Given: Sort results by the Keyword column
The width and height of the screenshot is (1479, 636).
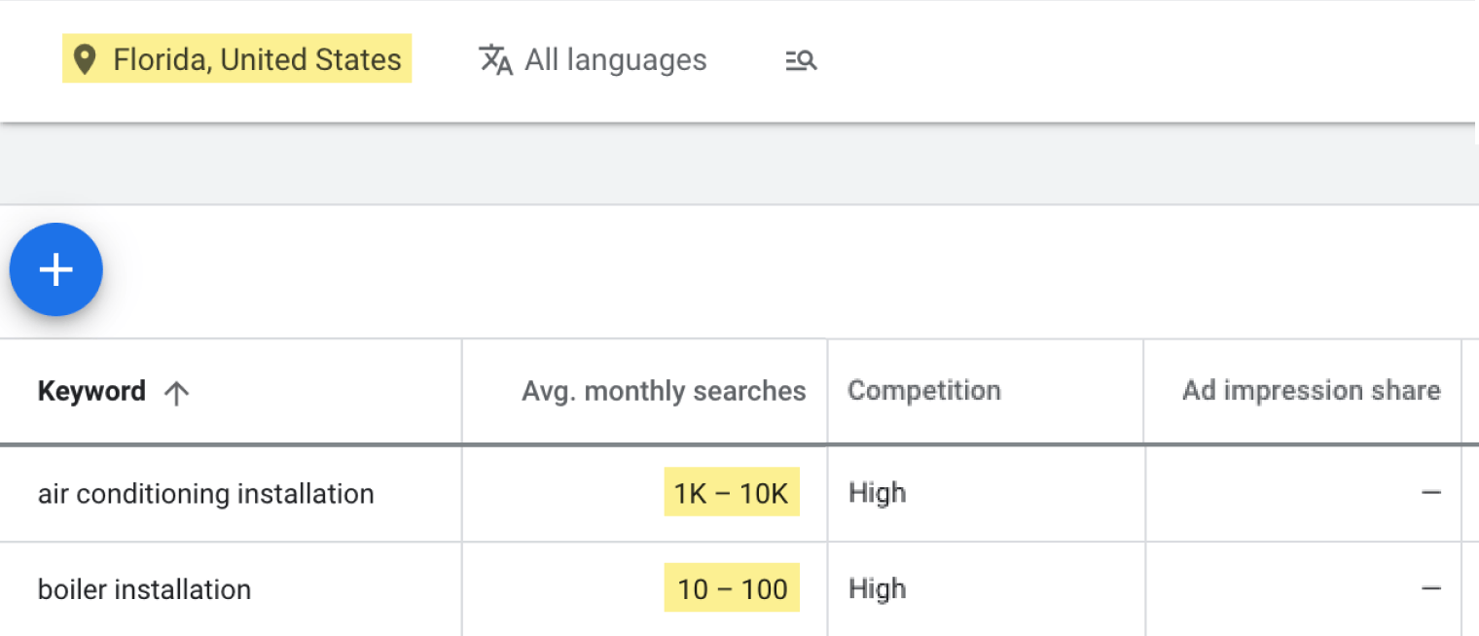Looking at the screenshot, I should point(91,391).
